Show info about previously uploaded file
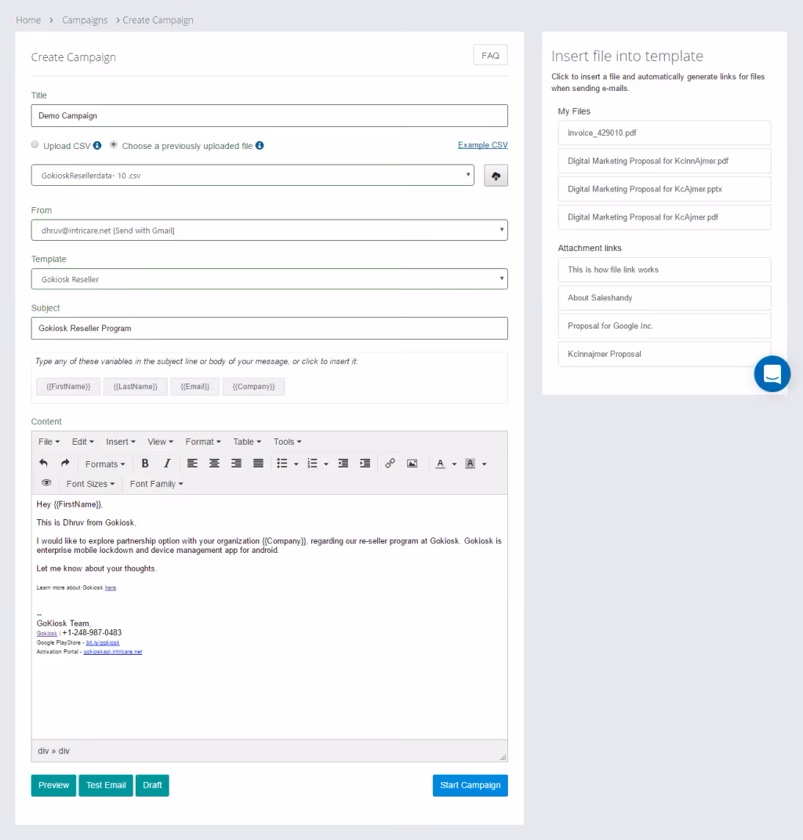Image resolution: width=803 pixels, height=840 pixels. tap(260, 145)
